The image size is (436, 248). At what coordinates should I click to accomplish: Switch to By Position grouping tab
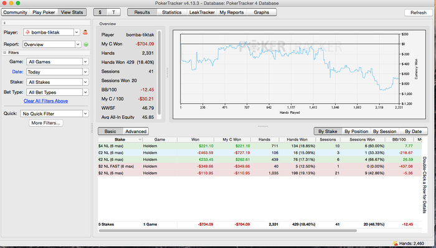(x=356, y=131)
